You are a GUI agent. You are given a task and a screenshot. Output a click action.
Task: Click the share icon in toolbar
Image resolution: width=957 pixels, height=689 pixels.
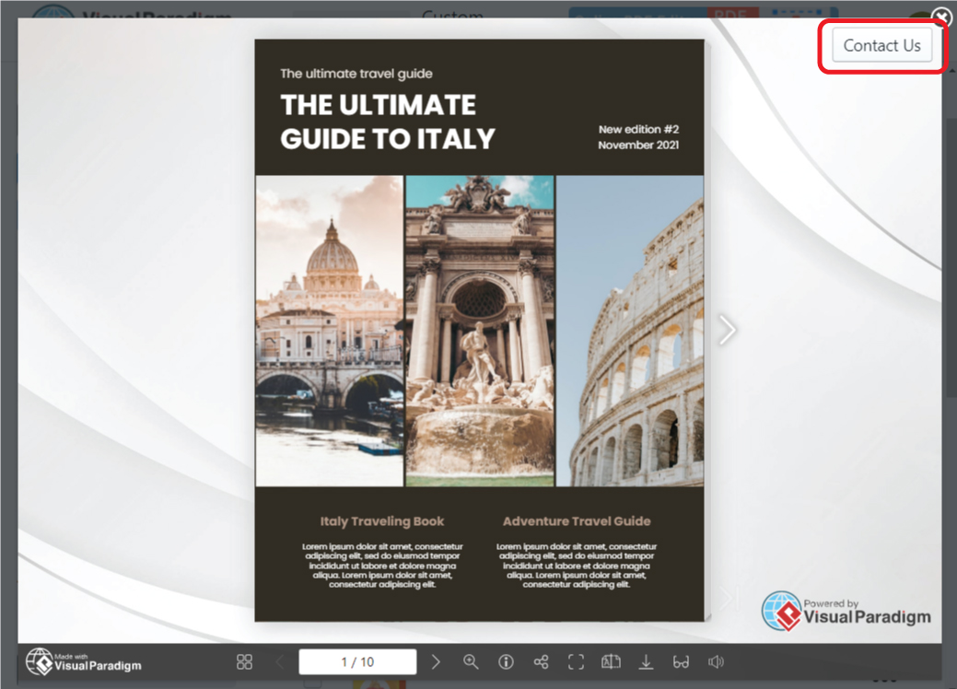[x=541, y=662]
